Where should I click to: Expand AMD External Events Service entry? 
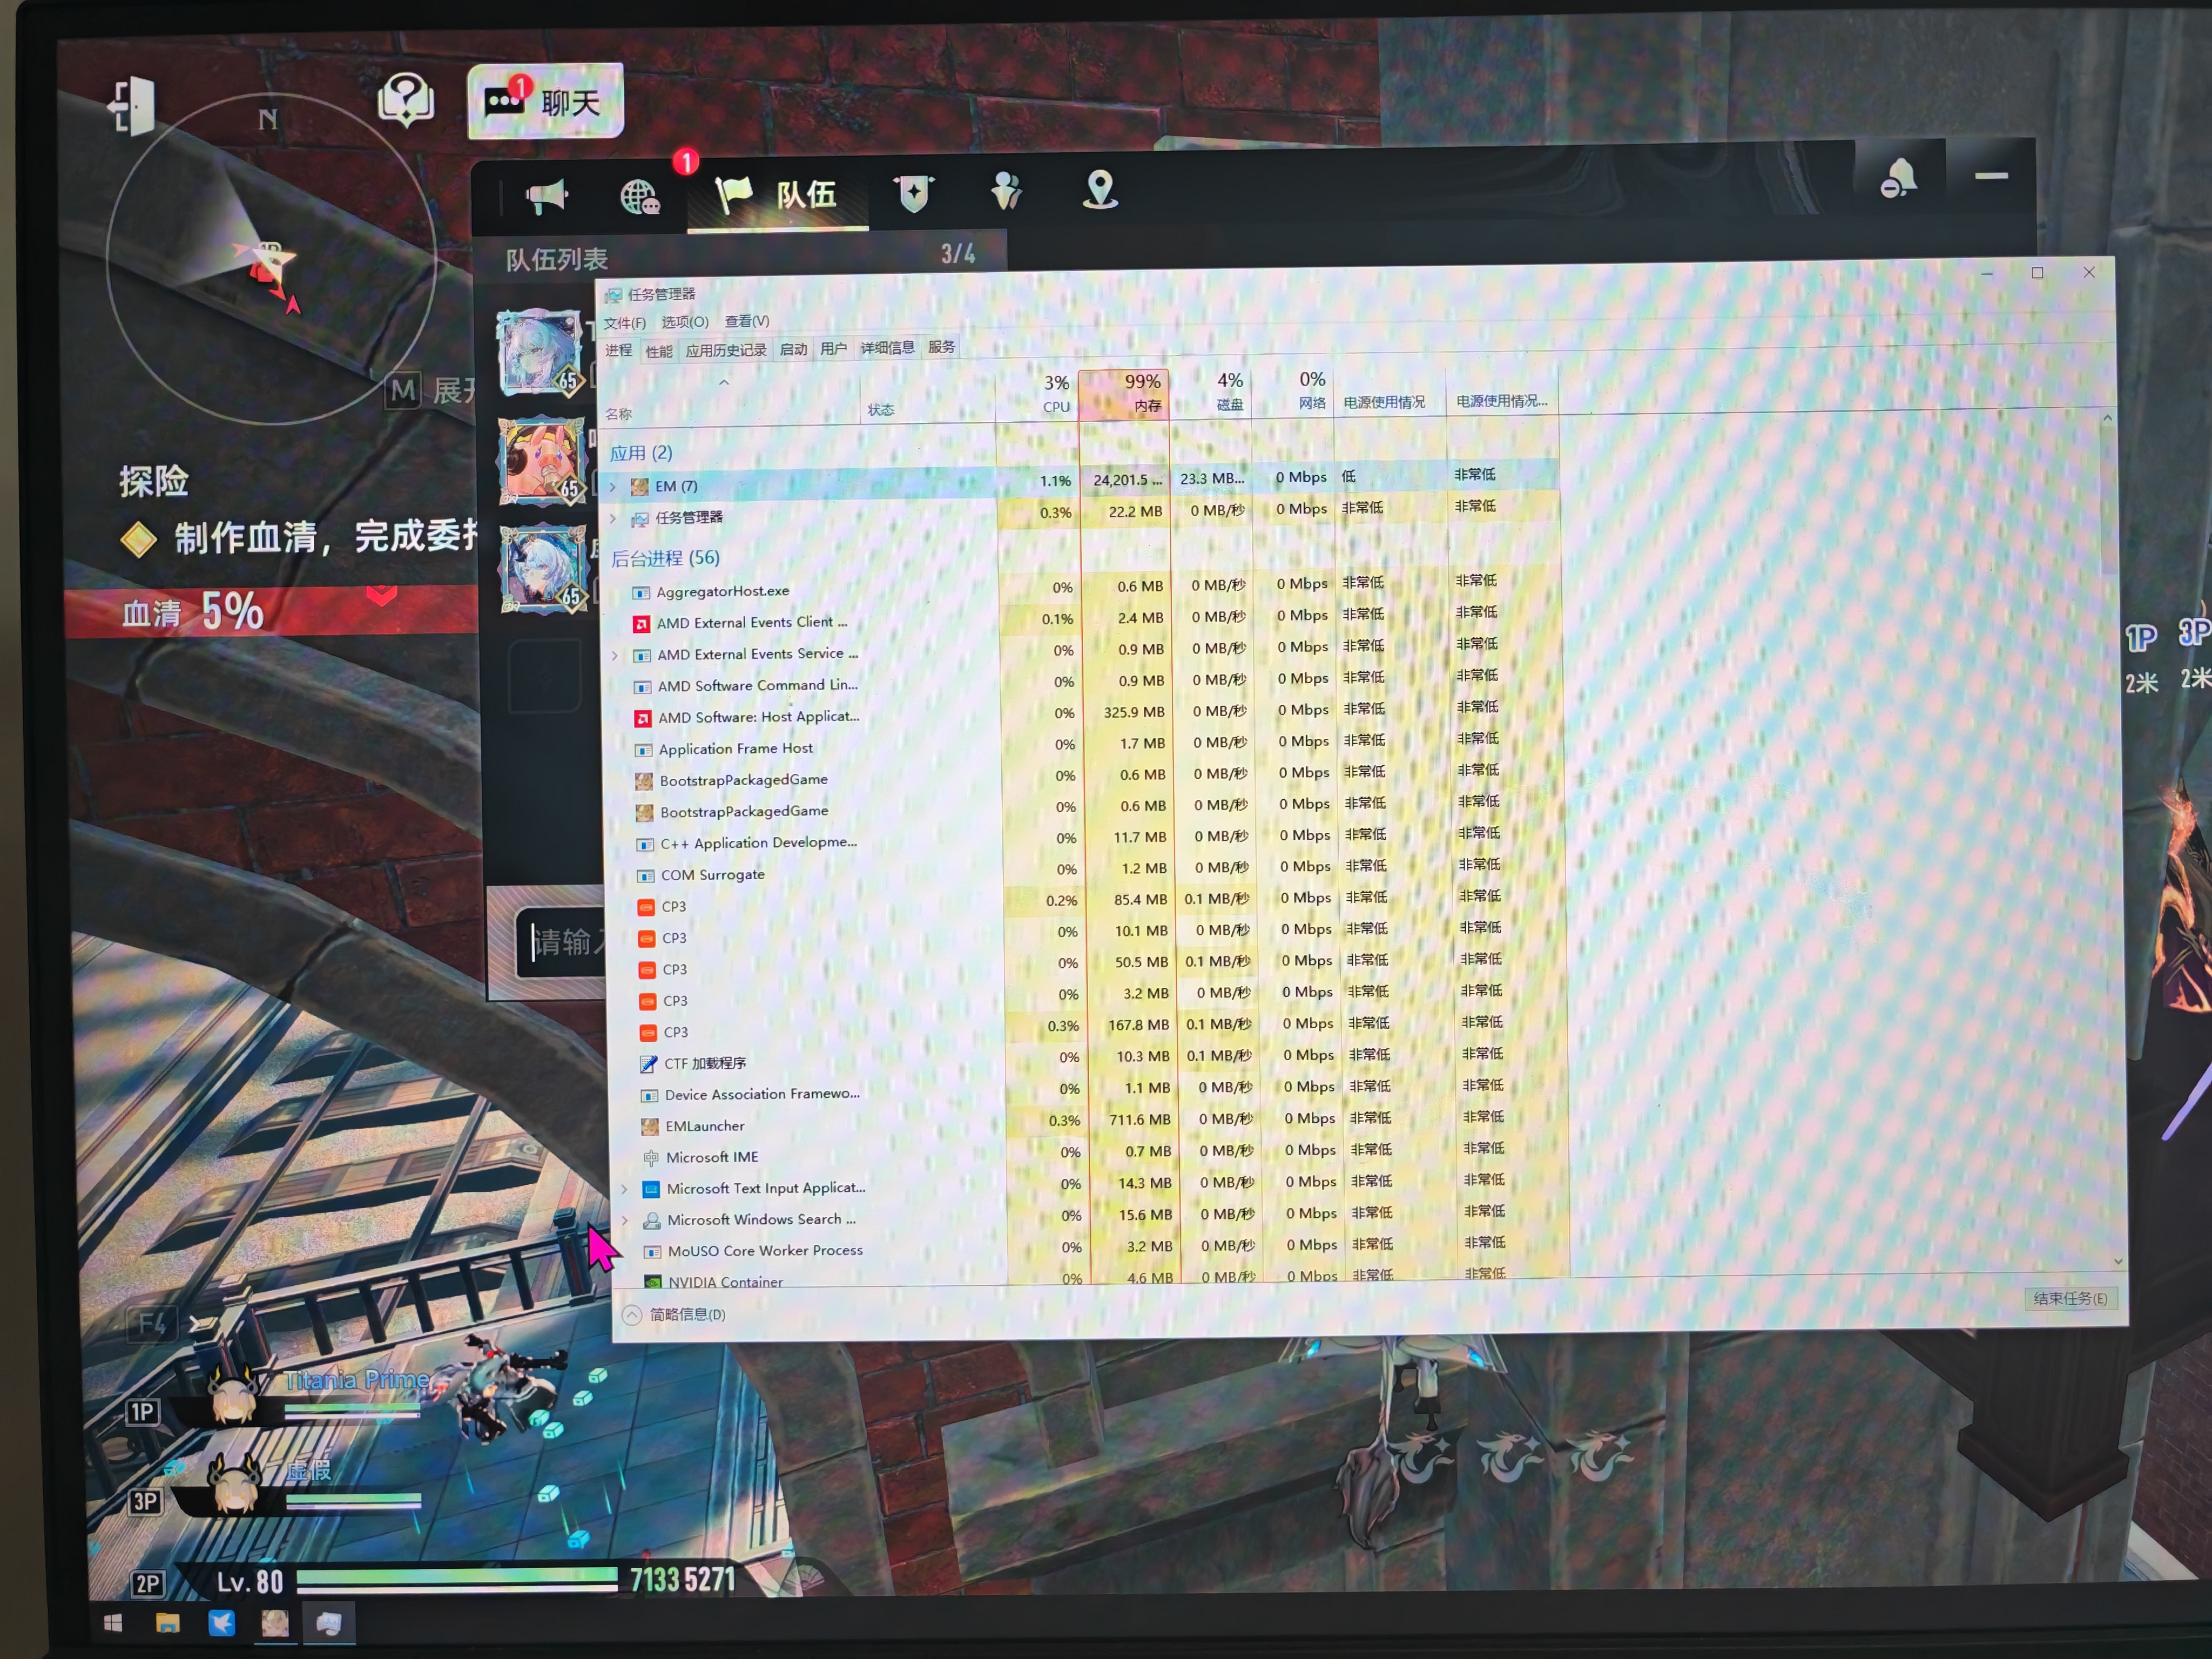click(615, 656)
